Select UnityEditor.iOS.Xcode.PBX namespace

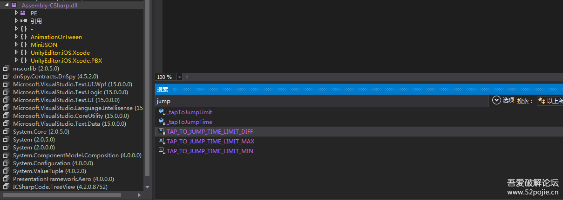66,61
